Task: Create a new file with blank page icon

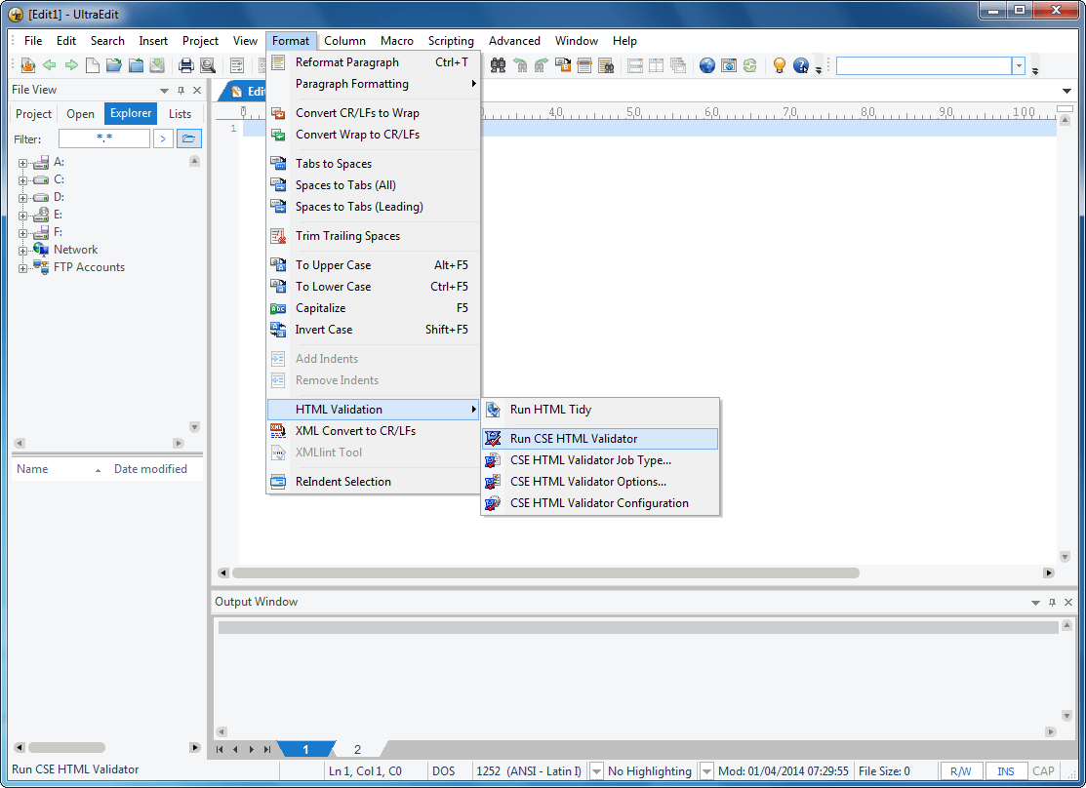Action: coord(92,64)
